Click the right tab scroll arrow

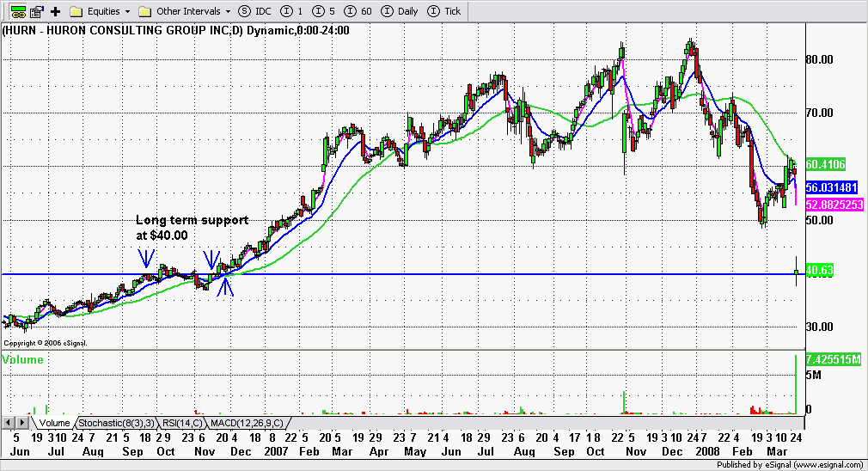[x=22, y=423]
